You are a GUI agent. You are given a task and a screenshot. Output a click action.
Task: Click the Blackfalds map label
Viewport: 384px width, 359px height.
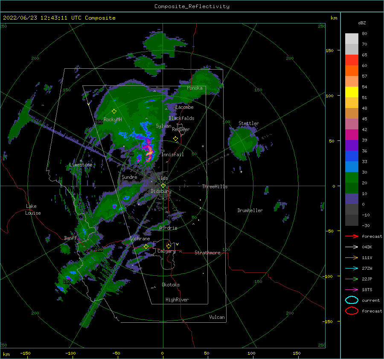point(181,118)
